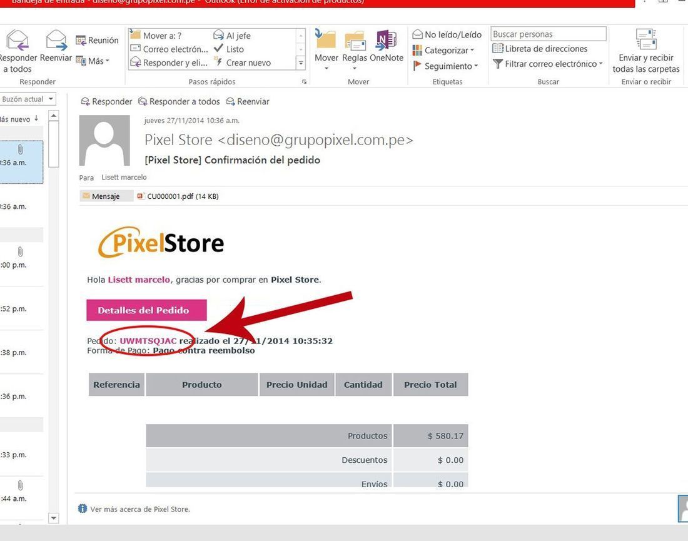Click the 'Precio Total' column header
This screenshot has width=688, height=541.
point(430,385)
